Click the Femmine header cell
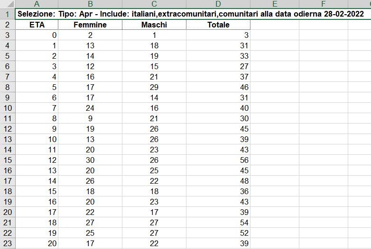The height and width of the screenshot is (249, 371). [90, 25]
